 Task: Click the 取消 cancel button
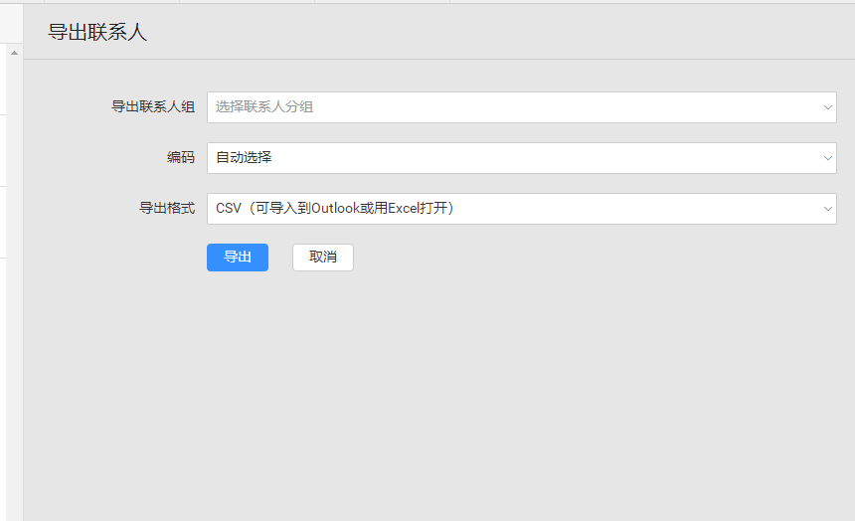(322, 258)
